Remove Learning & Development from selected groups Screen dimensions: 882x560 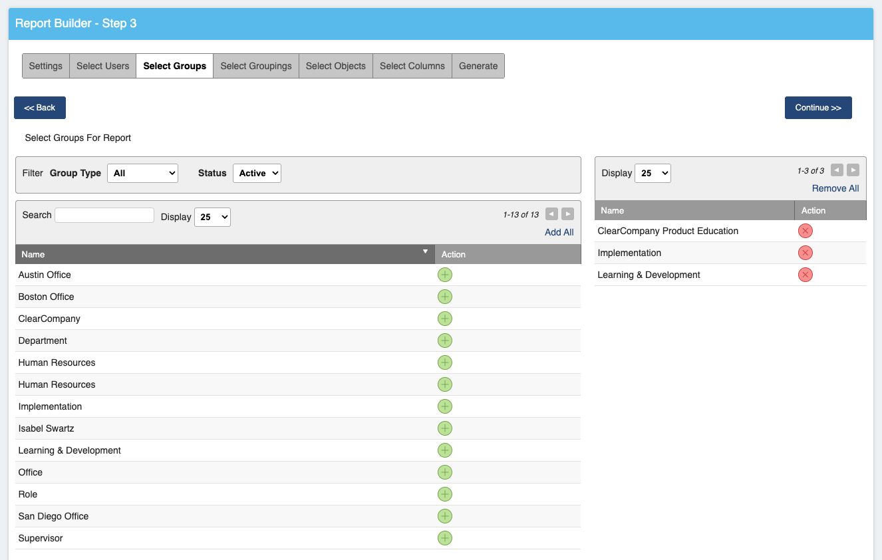click(806, 275)
